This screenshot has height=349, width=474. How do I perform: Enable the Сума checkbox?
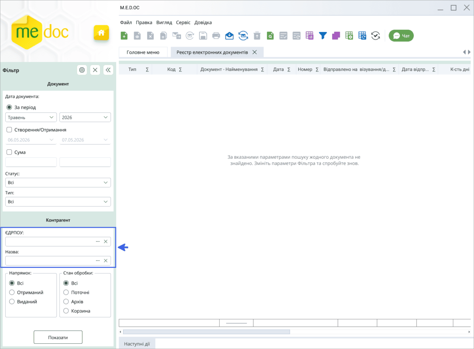pyautogui.click(x=9, y=152)
